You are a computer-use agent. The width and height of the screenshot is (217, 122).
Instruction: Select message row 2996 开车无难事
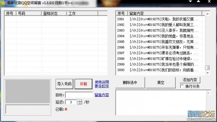[160, 47]
